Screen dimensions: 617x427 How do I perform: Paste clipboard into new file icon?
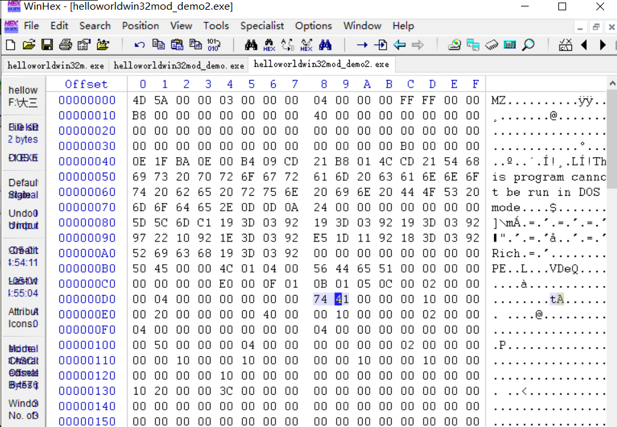click(196, 44)
